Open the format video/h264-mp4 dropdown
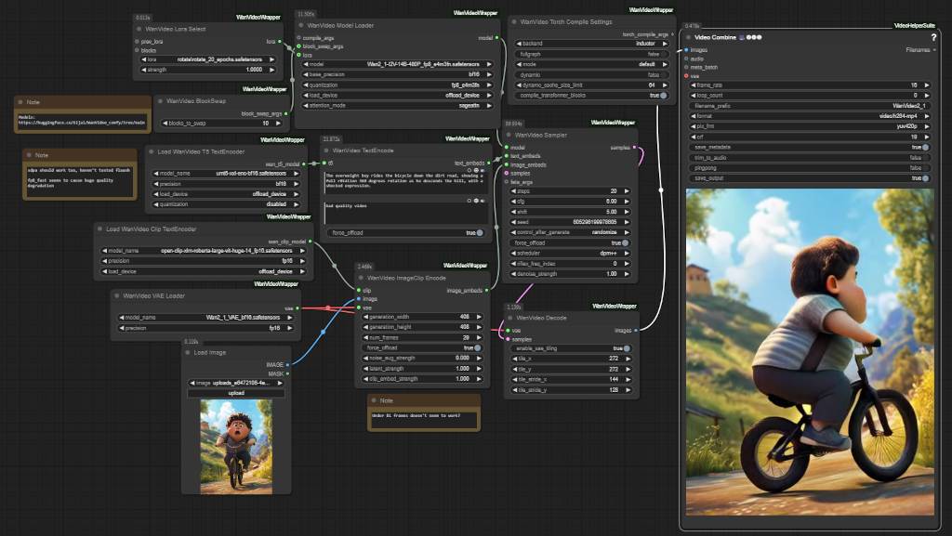Viewport: 952px width, 536px height. pyautogui.click(x=810, y=116)
